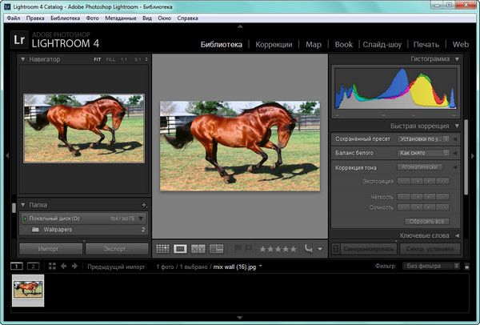480x325 pixels.
Task: Select main window display button 1
Action: coord(17,266)
